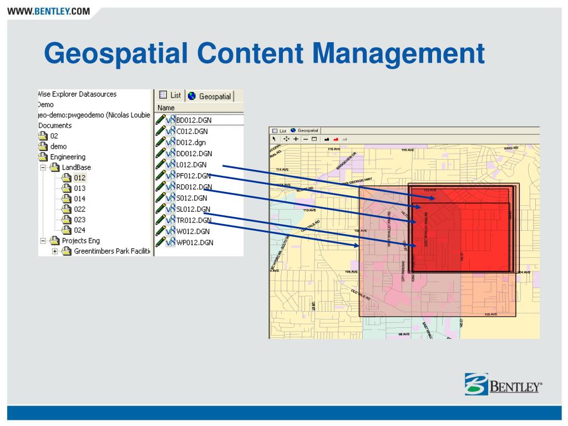
Task: Click the Projects Eng folder icon
Action: click(54, 240)
